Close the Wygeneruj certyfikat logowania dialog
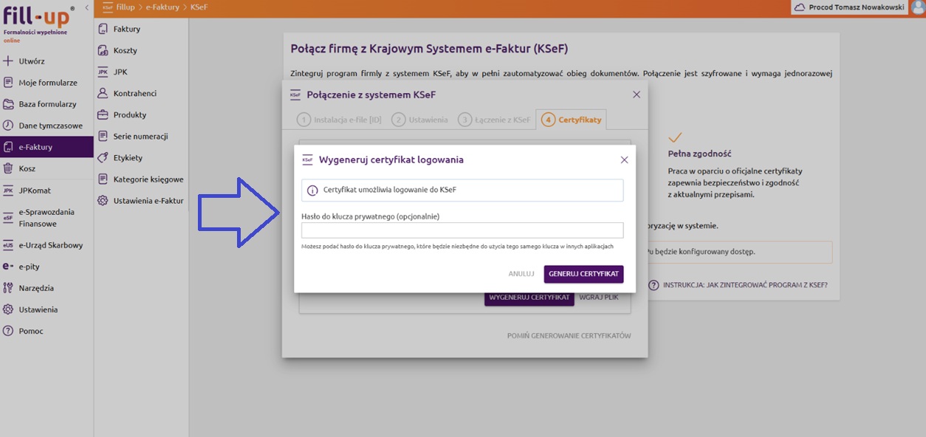Screen dimensions: 926x437 click(624, 159)
